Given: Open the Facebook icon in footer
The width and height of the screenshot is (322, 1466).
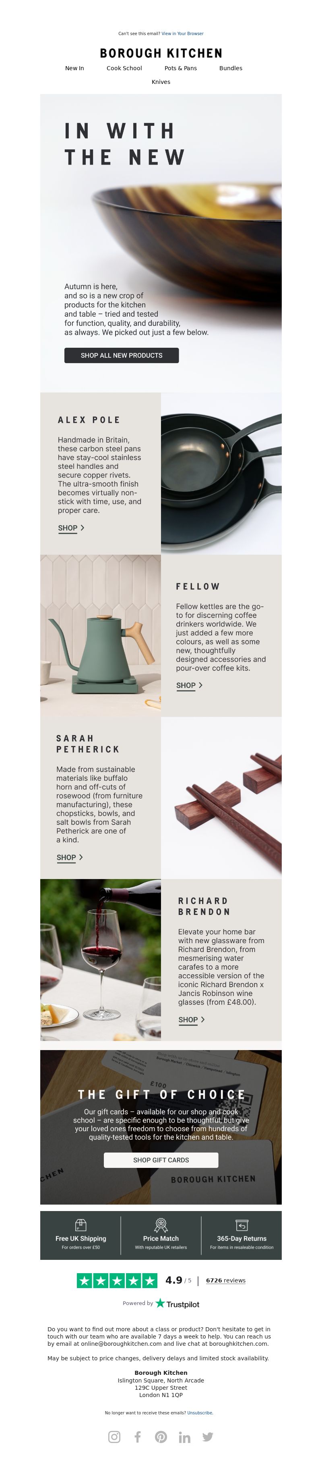Looking at the screenshot, I should click(x=137, y=1437).
